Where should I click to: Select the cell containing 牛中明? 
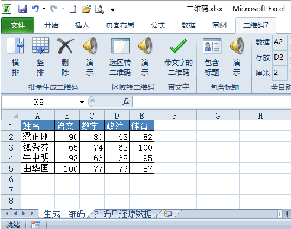[38, 158]
